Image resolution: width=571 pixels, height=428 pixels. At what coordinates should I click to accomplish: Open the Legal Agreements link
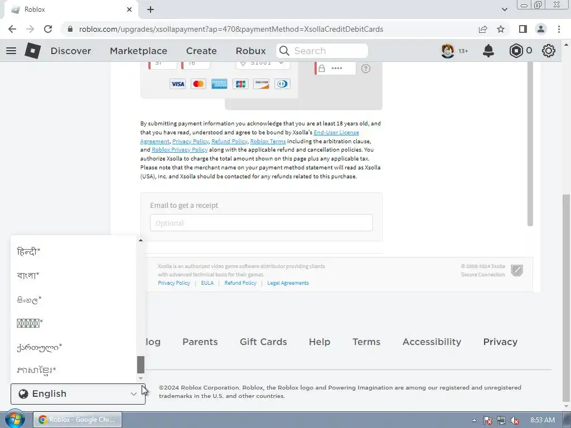(288, 283)
